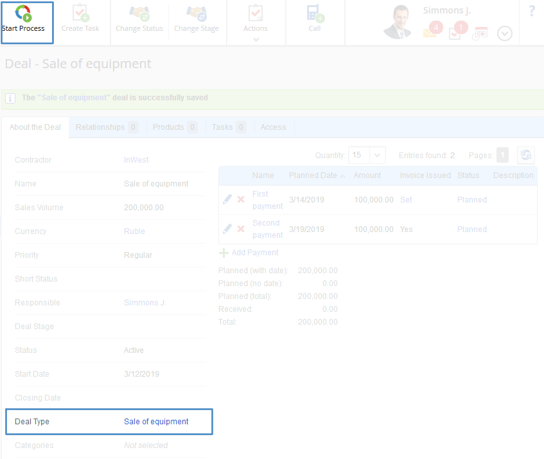Click the Create Task toolbar icon
The height and width of the screenshot is (459, 544).
[x=80, y=14]
